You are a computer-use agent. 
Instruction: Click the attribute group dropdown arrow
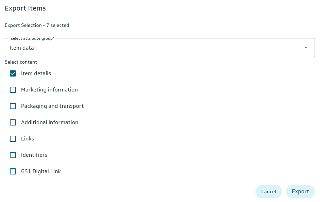click(x=306, y=48)
